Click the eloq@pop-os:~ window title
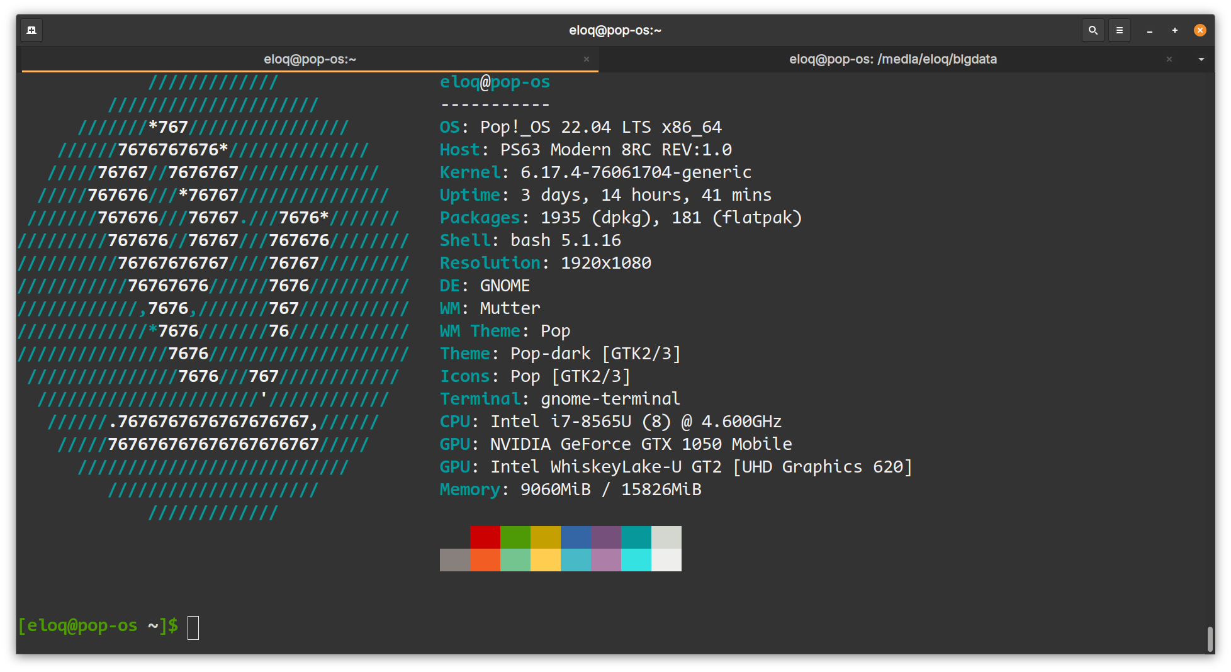Image resolution: width=1231 pixels, height=672 pixels. (x=615, y=30)
